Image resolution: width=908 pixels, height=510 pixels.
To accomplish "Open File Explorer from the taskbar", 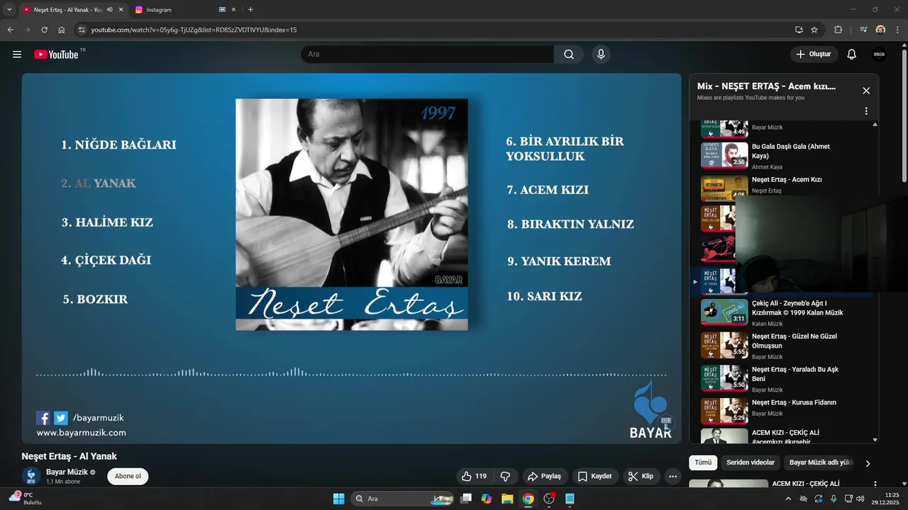I will click(507, 499).
